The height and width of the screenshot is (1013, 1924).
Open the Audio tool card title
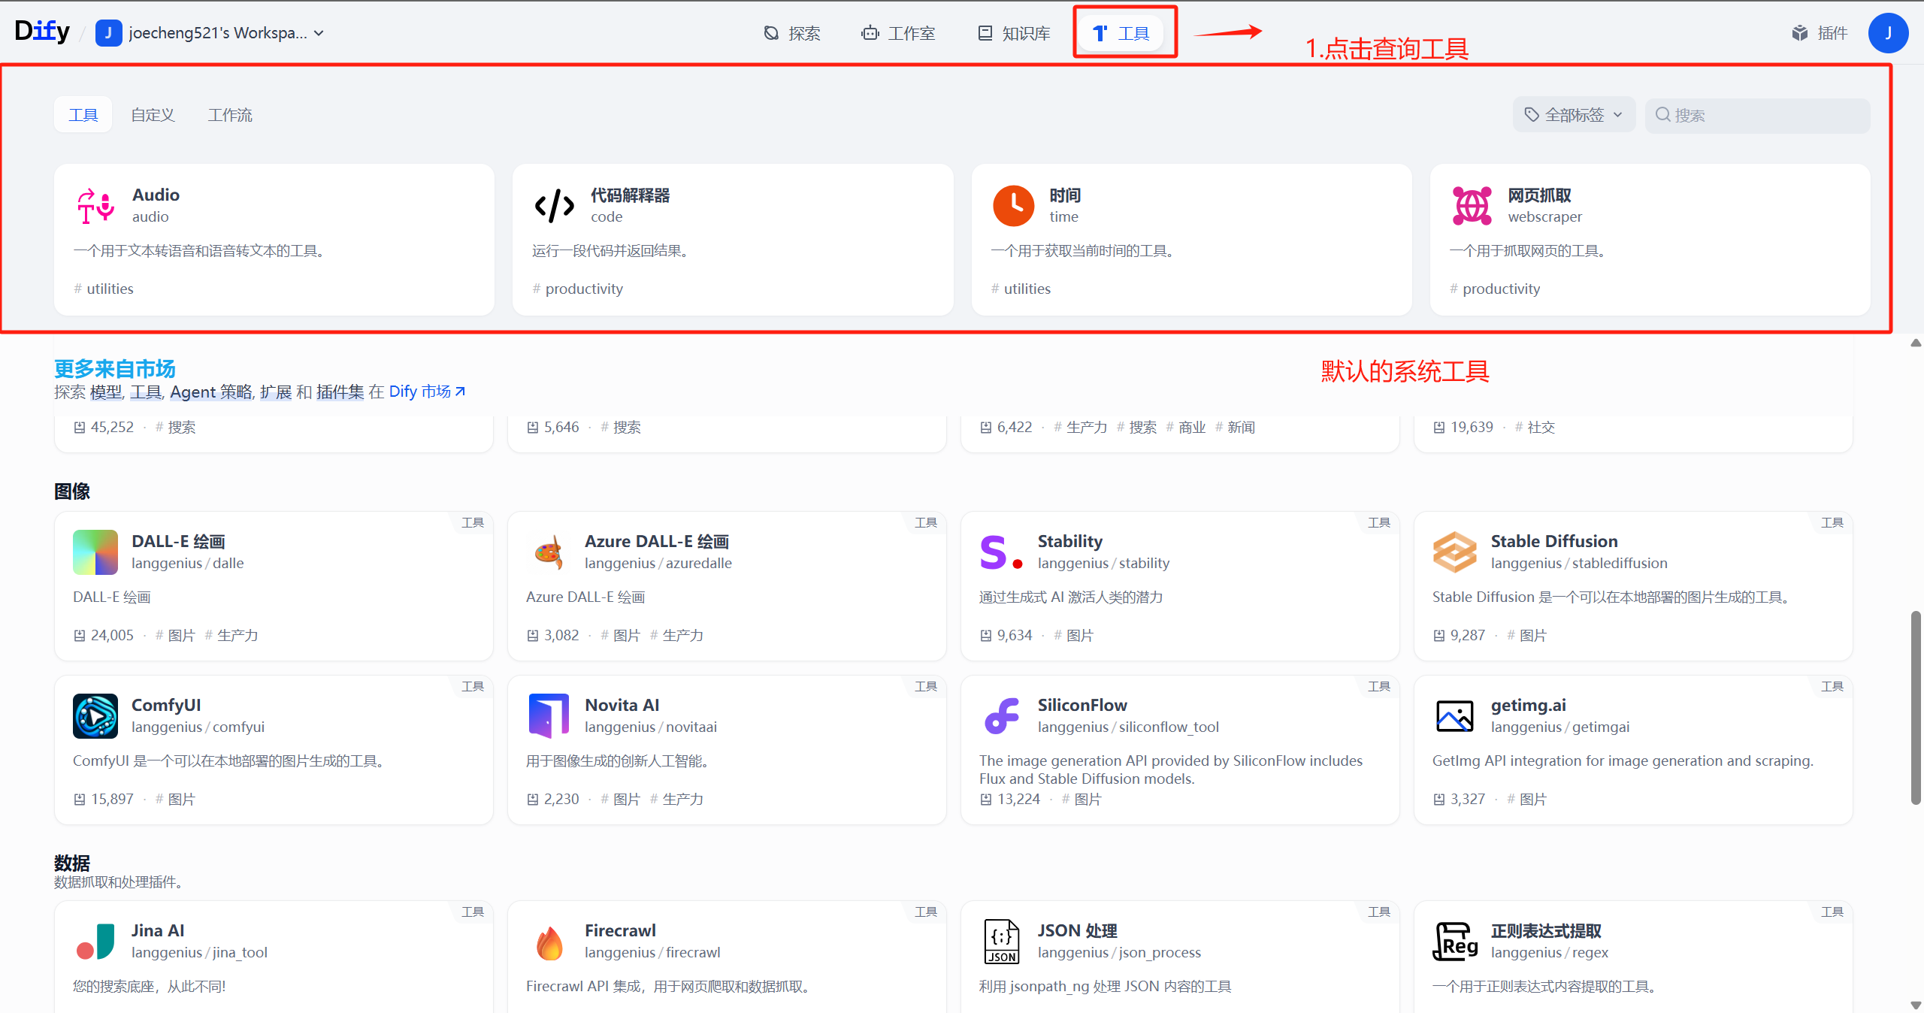tap(156, 195)
